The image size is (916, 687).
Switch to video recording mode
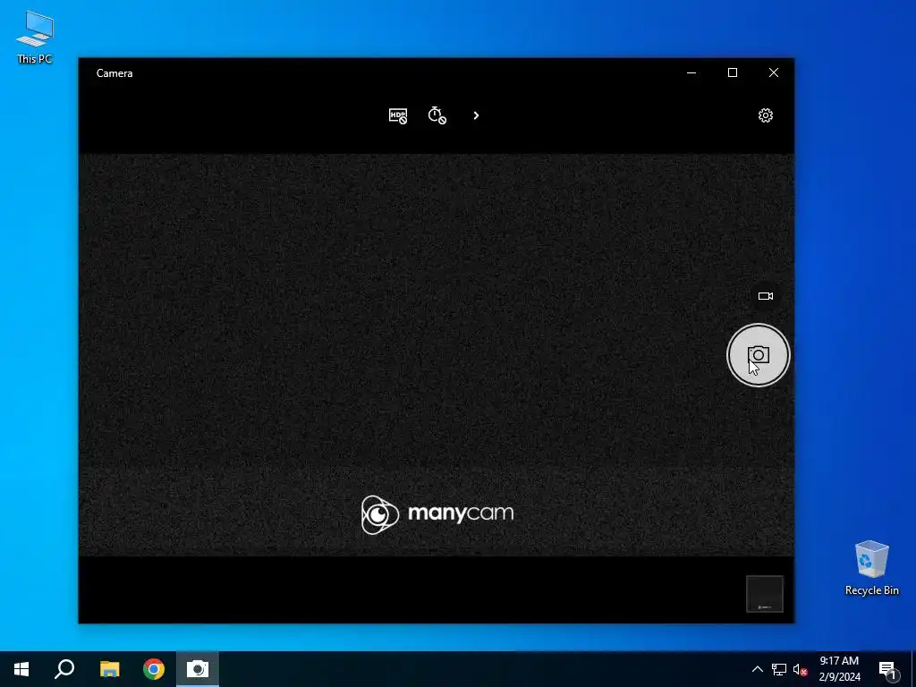(766, 296)
